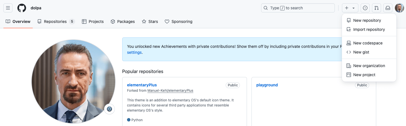406x126 pixels.
Task: Switch to the Repositories tab
Action: click(56, 22)
